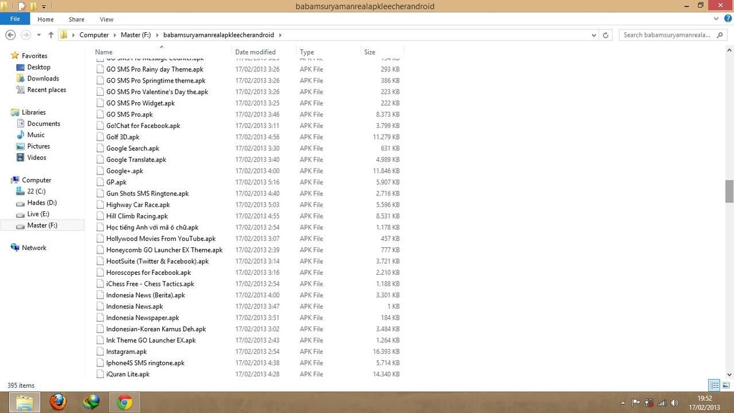Sort by the Size column header

pos(370,52)
